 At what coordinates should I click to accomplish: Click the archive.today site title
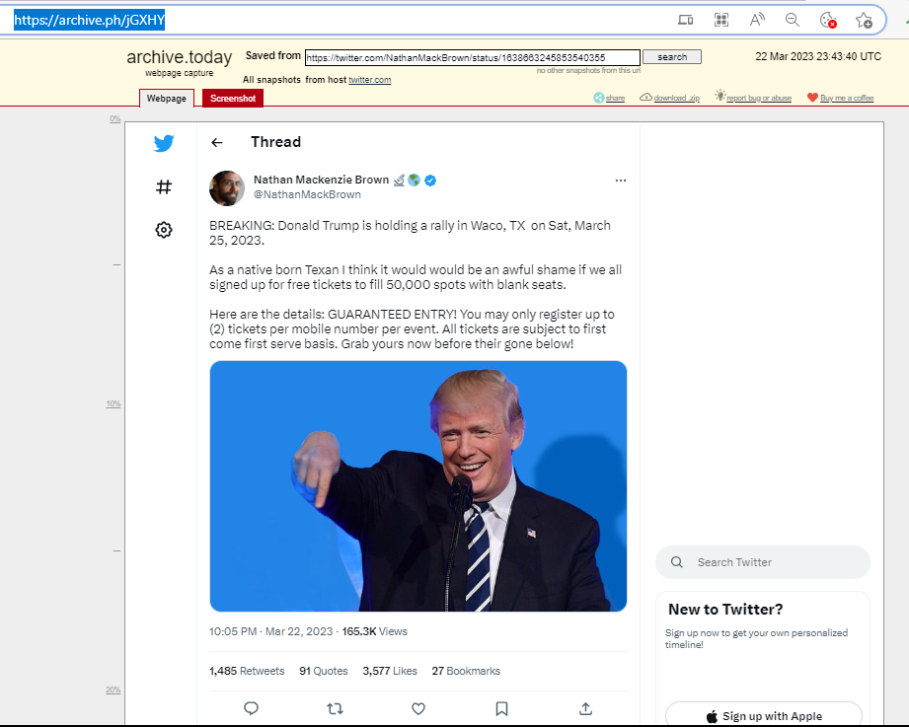point(179,57)
